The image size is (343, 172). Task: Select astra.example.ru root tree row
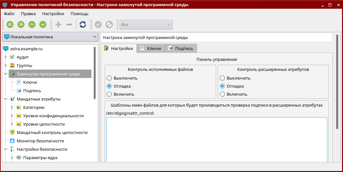[26, 49]
